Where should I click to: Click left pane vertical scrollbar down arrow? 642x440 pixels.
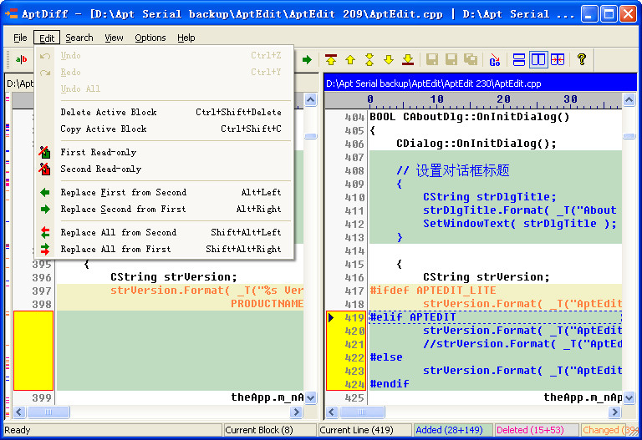(x=311, y=397)
